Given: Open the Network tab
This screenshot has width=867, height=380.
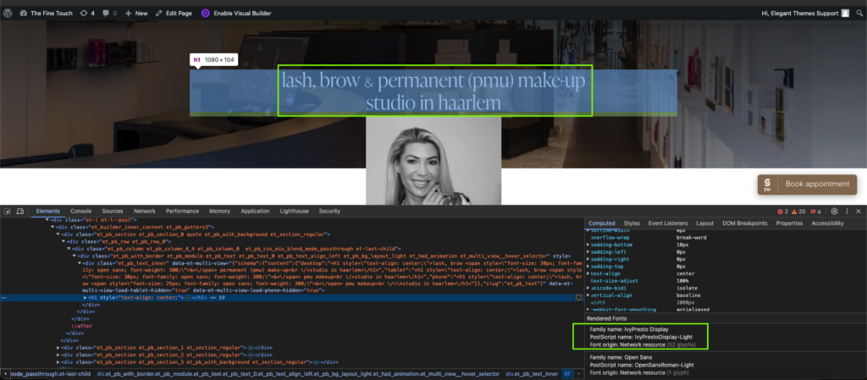Looking at the screenshot, I should click(144, 211).
